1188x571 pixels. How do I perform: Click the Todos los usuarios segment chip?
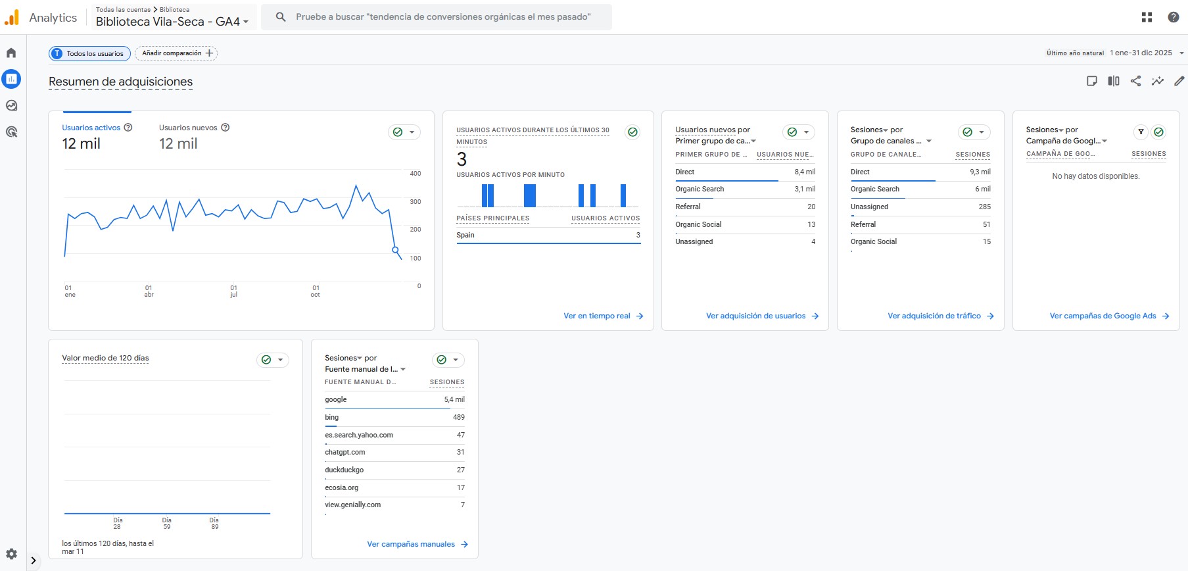coord(89,53)
